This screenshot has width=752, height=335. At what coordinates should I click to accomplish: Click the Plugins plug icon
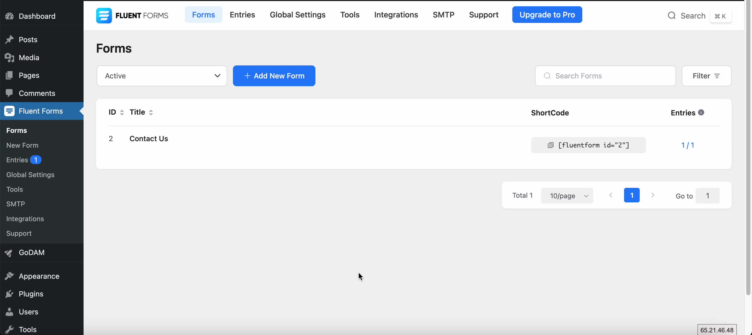(9, 294)
